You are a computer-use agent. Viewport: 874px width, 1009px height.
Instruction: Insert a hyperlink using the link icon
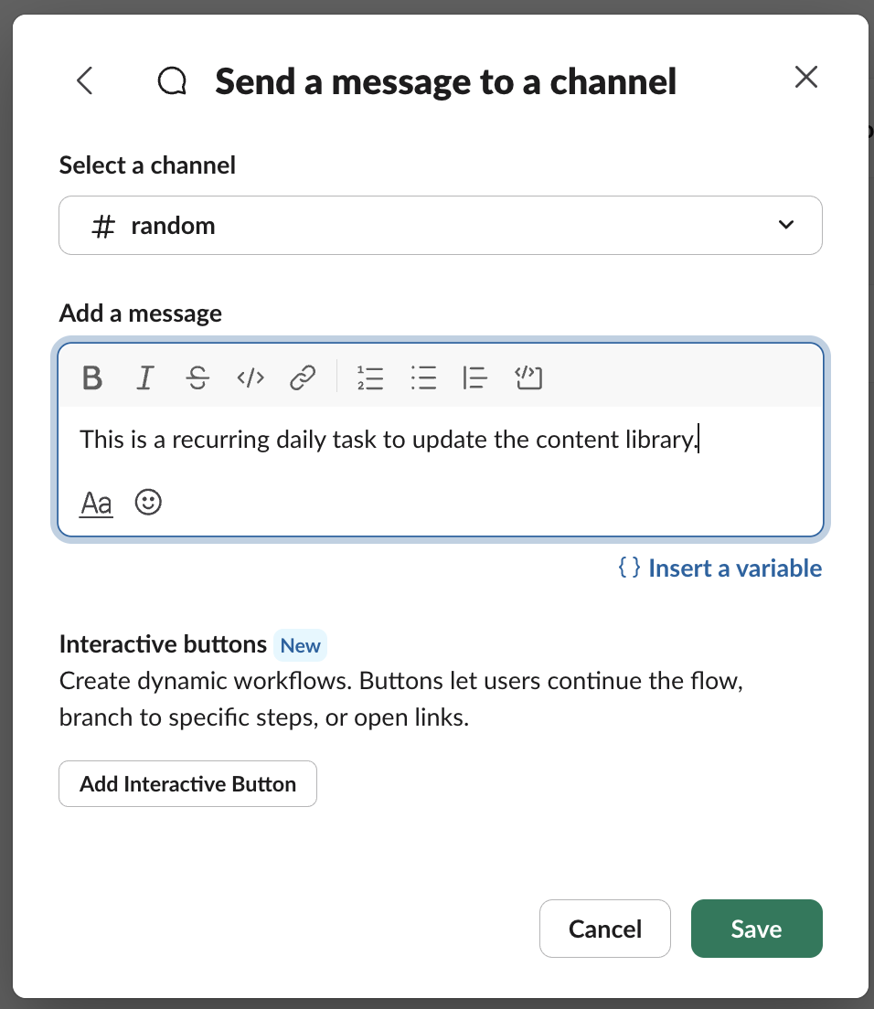(303, 377)
